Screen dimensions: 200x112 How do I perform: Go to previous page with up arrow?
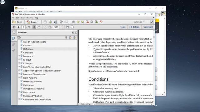(x=14, y=27)
